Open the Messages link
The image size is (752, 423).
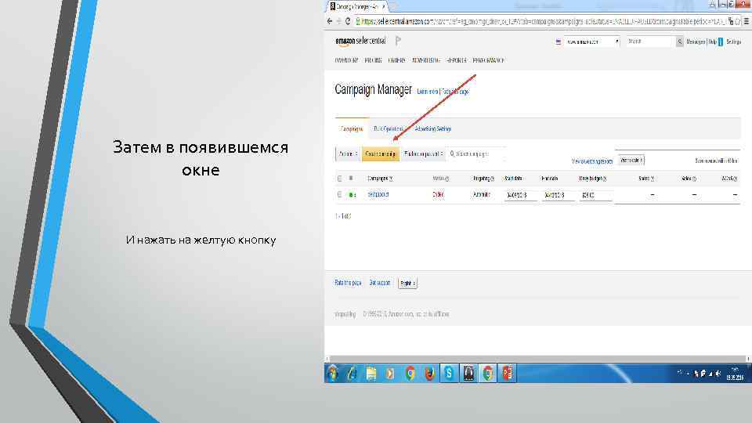point(696,42)
